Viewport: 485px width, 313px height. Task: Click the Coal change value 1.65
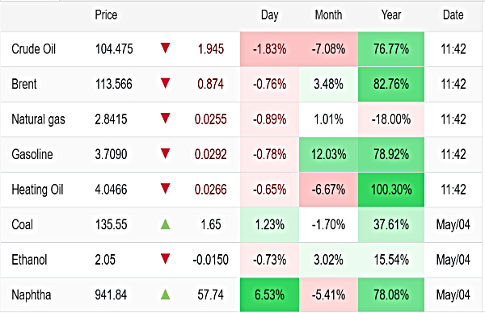pos(211,224)
